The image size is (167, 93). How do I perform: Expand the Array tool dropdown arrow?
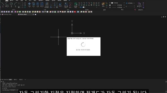click(x=49, y=7)
